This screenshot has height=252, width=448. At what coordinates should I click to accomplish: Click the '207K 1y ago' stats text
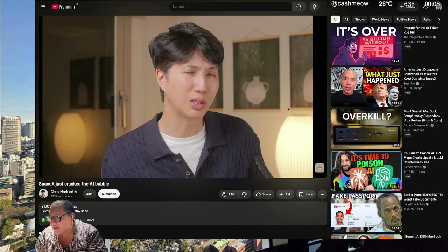tap(414, 209)
